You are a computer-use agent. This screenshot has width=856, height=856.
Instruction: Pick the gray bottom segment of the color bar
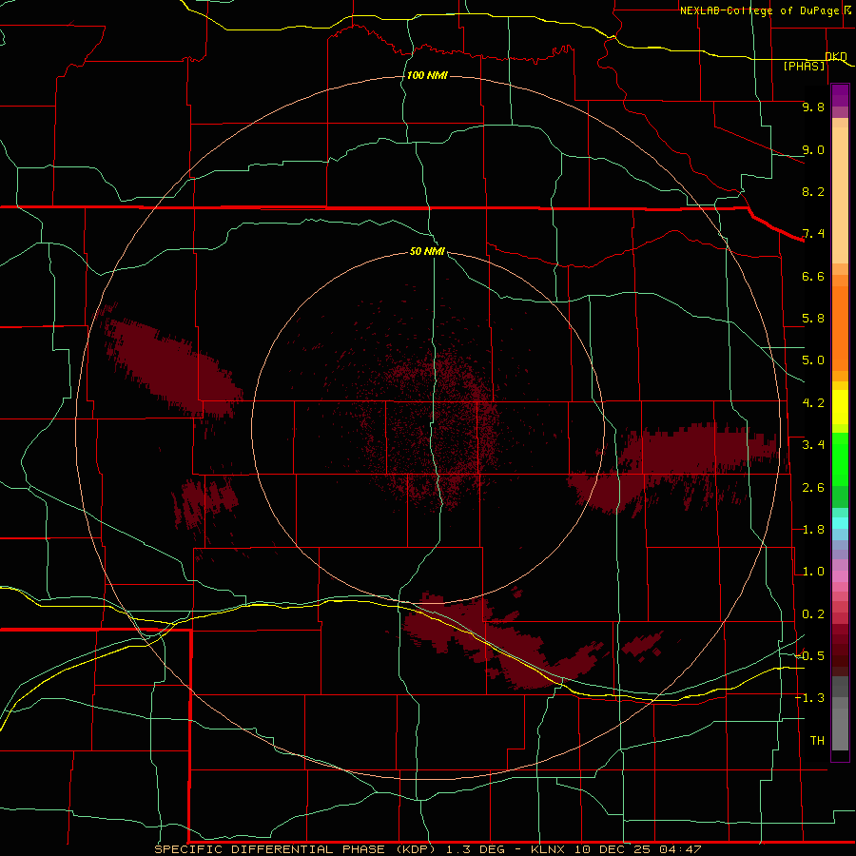(x=840, y=731)
